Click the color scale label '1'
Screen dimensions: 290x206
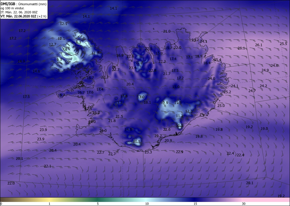(49, 204)
